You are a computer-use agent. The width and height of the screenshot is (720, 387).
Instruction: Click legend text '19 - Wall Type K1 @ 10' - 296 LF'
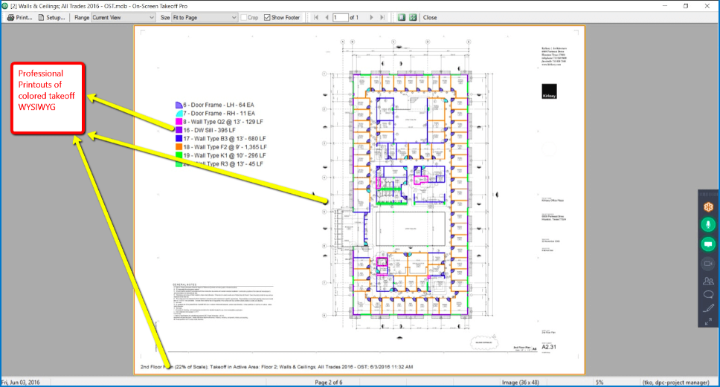(225, 155)
